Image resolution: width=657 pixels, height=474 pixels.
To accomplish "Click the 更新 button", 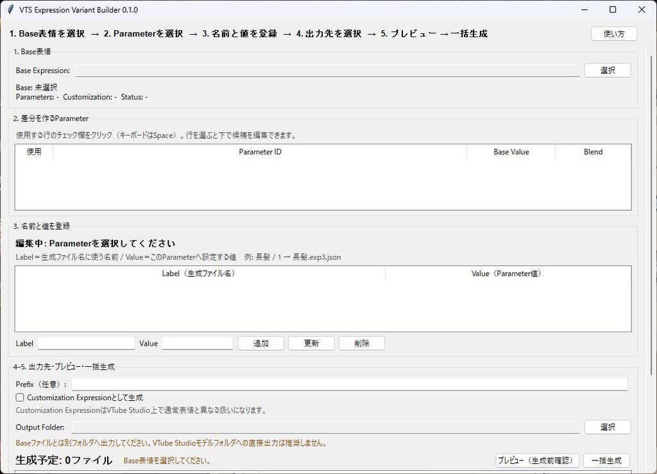I will (x=311, y=343).
